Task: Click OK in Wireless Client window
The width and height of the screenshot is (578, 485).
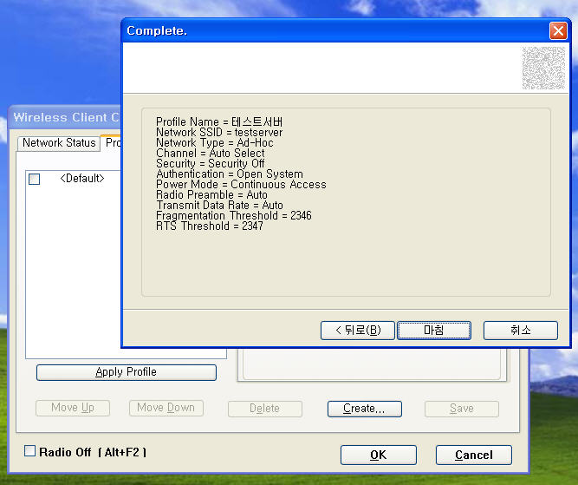Action: click(378, 455)
